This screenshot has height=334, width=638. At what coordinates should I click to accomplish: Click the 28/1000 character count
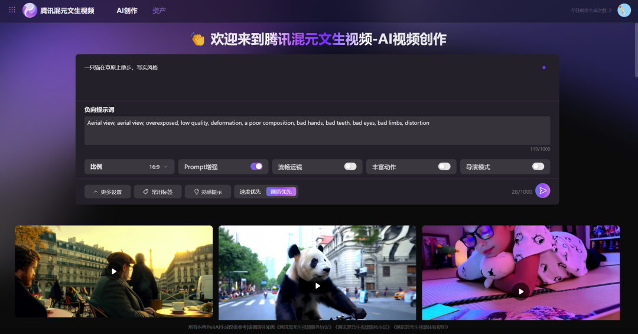tap(522, 192)
